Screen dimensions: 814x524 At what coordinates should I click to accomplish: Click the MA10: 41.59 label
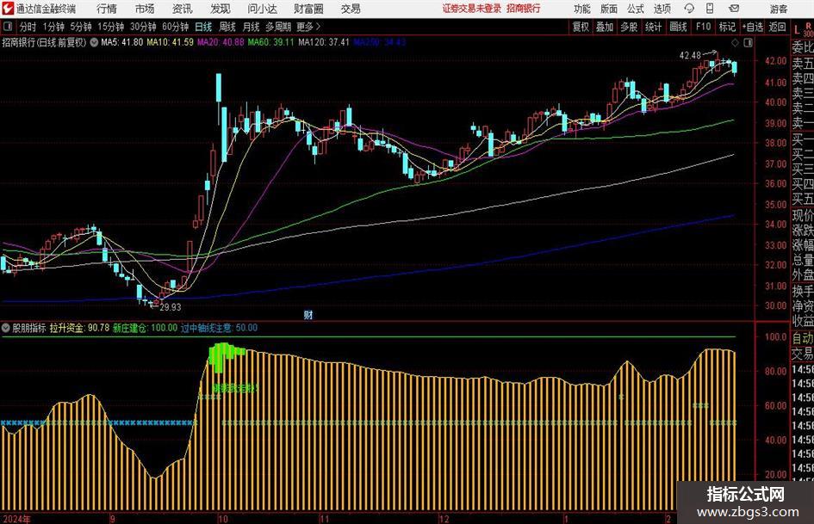click(x=170, y=42)
